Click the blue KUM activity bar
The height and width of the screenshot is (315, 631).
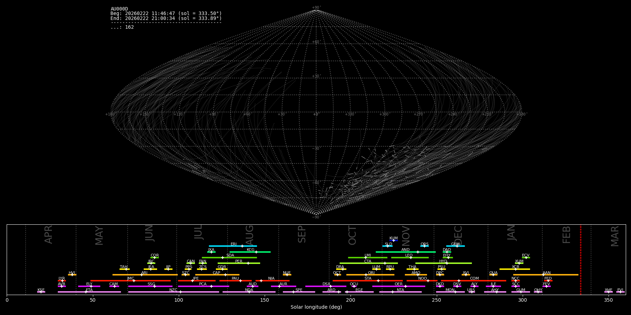point(394,240)
